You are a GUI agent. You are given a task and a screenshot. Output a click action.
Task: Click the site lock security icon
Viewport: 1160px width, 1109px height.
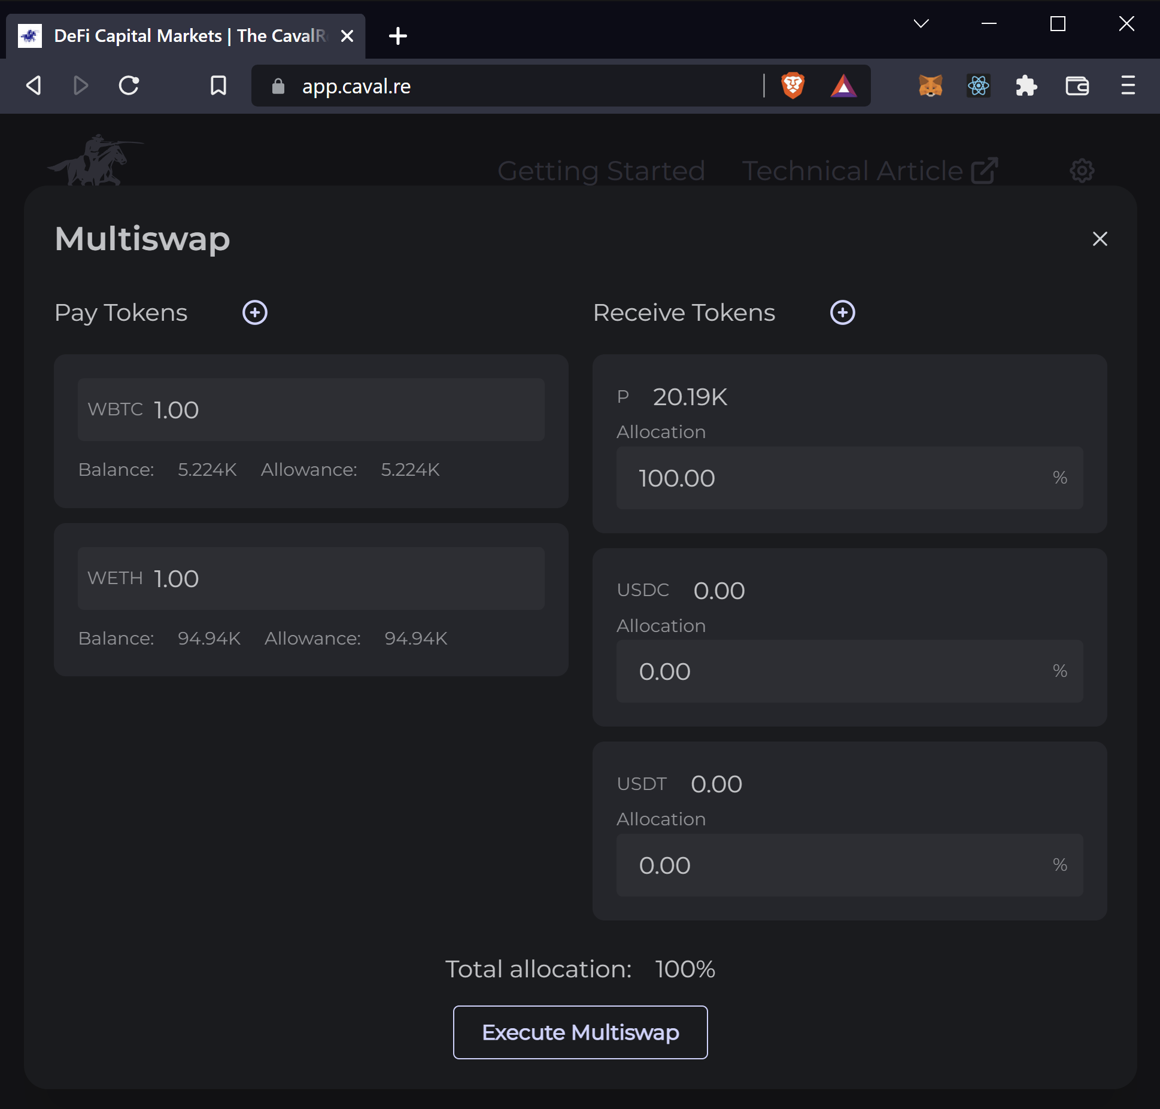[x=278, y=86]
